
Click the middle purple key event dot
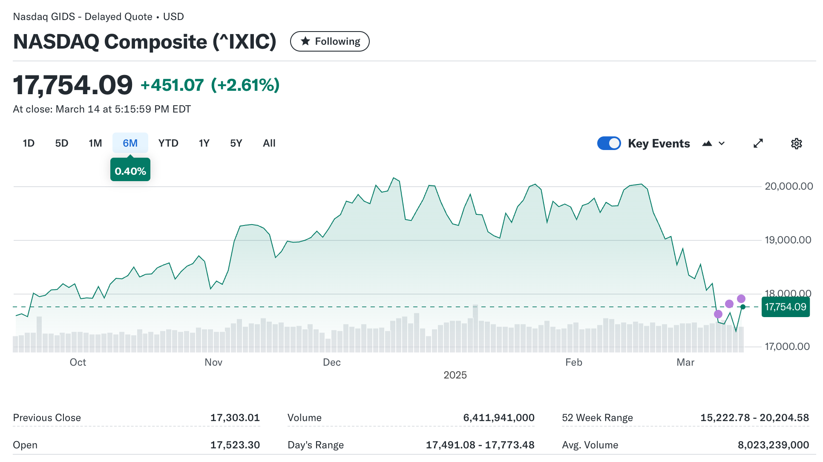(729, 304)
